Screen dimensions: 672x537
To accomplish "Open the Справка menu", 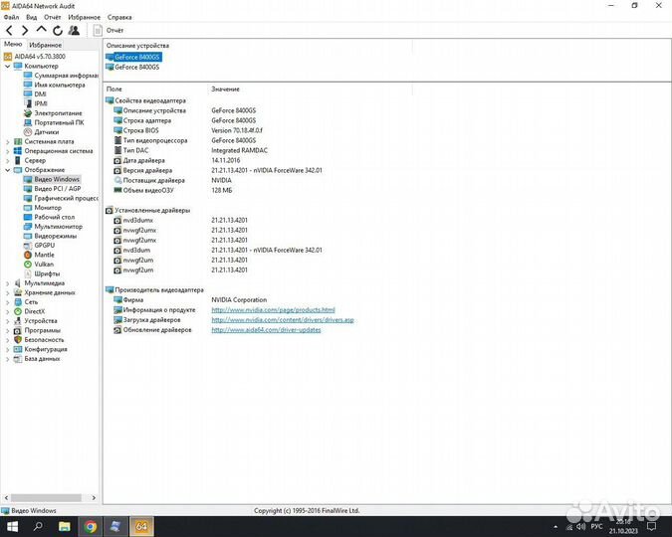I will pos(118,17).
